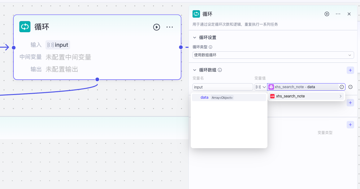Viewport: 360px width, 189px height.
Task: Run the loop node from canvas play icon
Action: point(157,27)
